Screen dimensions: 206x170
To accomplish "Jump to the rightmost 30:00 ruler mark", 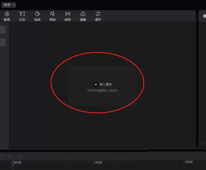I will (x=184, y=162).
